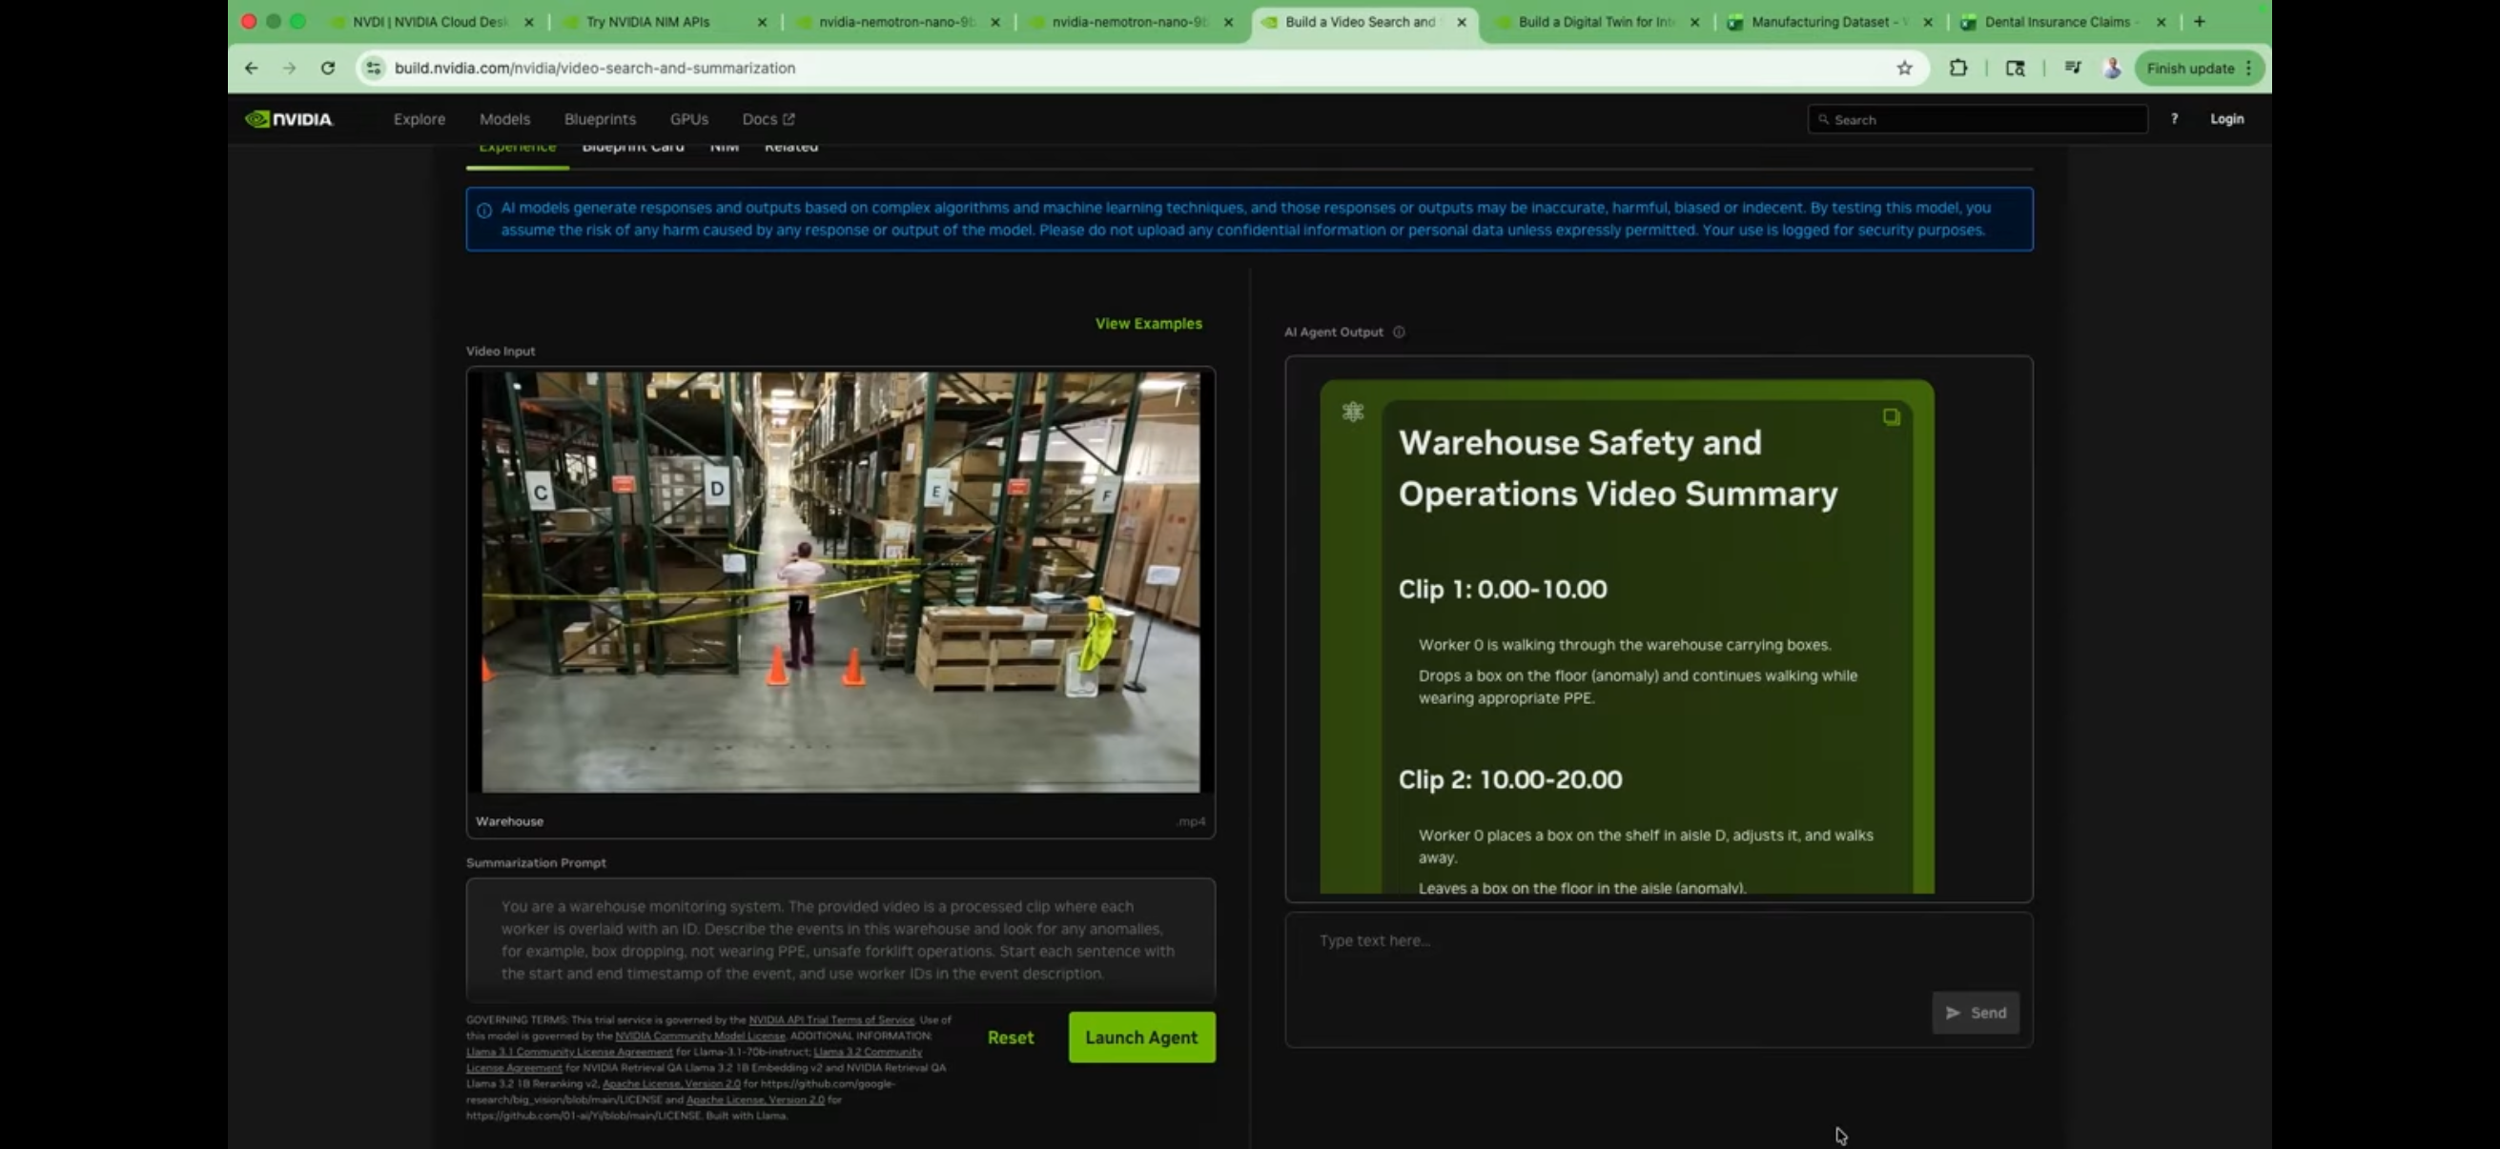Click the Warehouse video preview thumbnail
Viewport: 2500px width, 1149px height.
tap(840, 582)
